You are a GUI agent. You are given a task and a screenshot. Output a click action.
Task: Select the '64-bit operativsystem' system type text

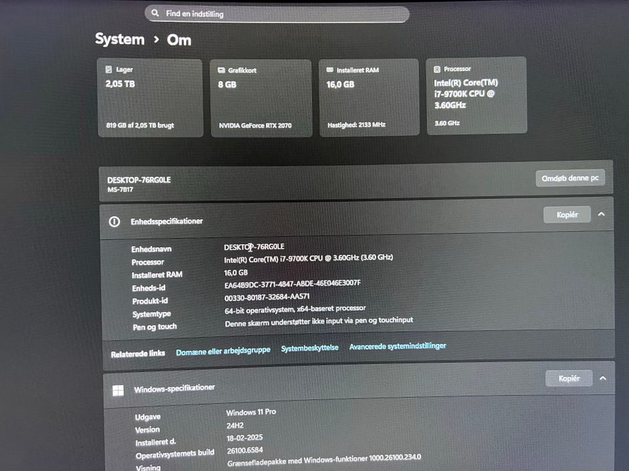pos(295,309)
